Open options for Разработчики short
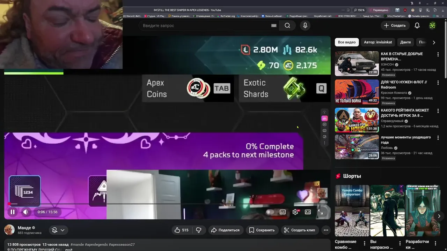This screenshot has height=251, width=447. [x=435, y=243]
